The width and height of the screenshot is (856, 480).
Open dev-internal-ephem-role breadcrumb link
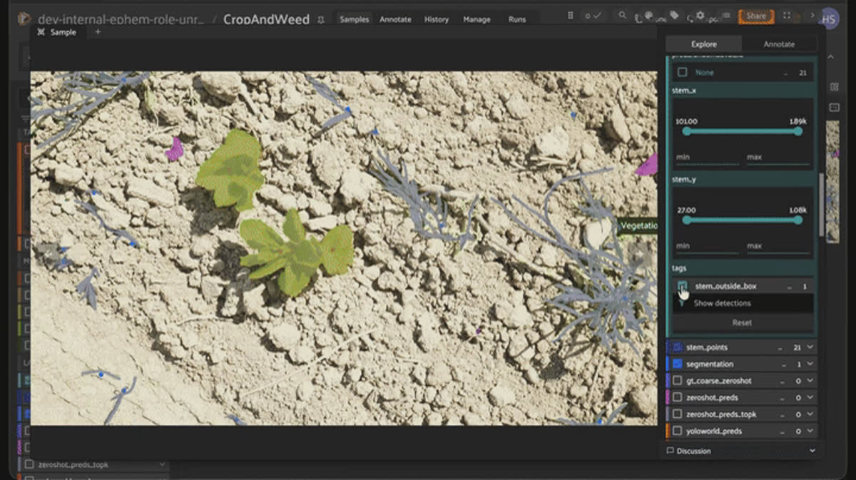pyautogui.click(x=121, y=19)
